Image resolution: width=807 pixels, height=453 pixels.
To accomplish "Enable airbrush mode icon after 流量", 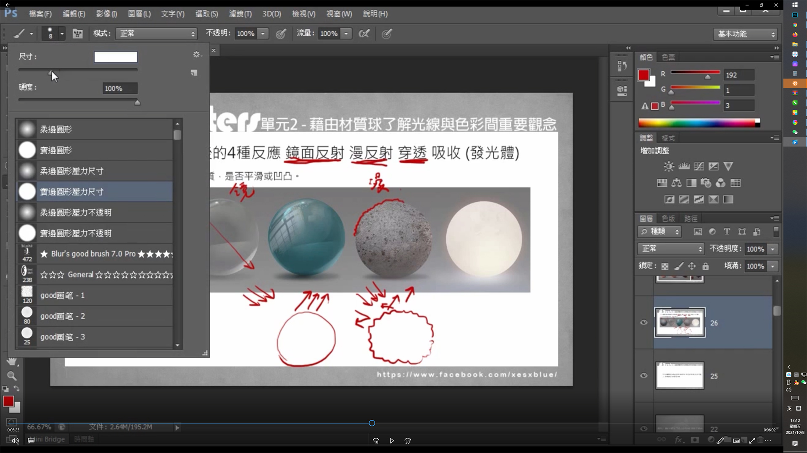I will point(364,34).
